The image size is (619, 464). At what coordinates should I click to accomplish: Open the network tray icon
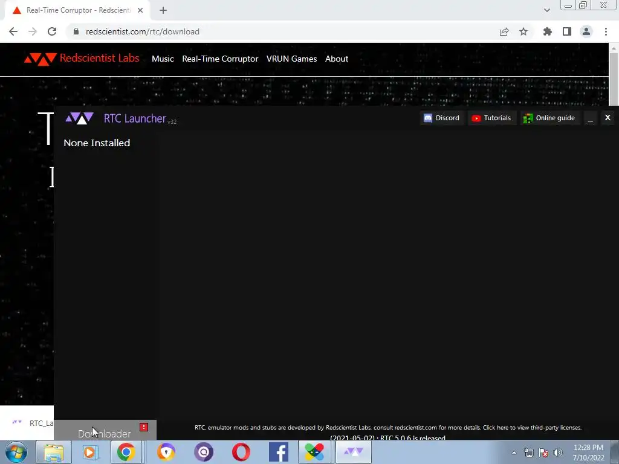[x=528, y=453]
